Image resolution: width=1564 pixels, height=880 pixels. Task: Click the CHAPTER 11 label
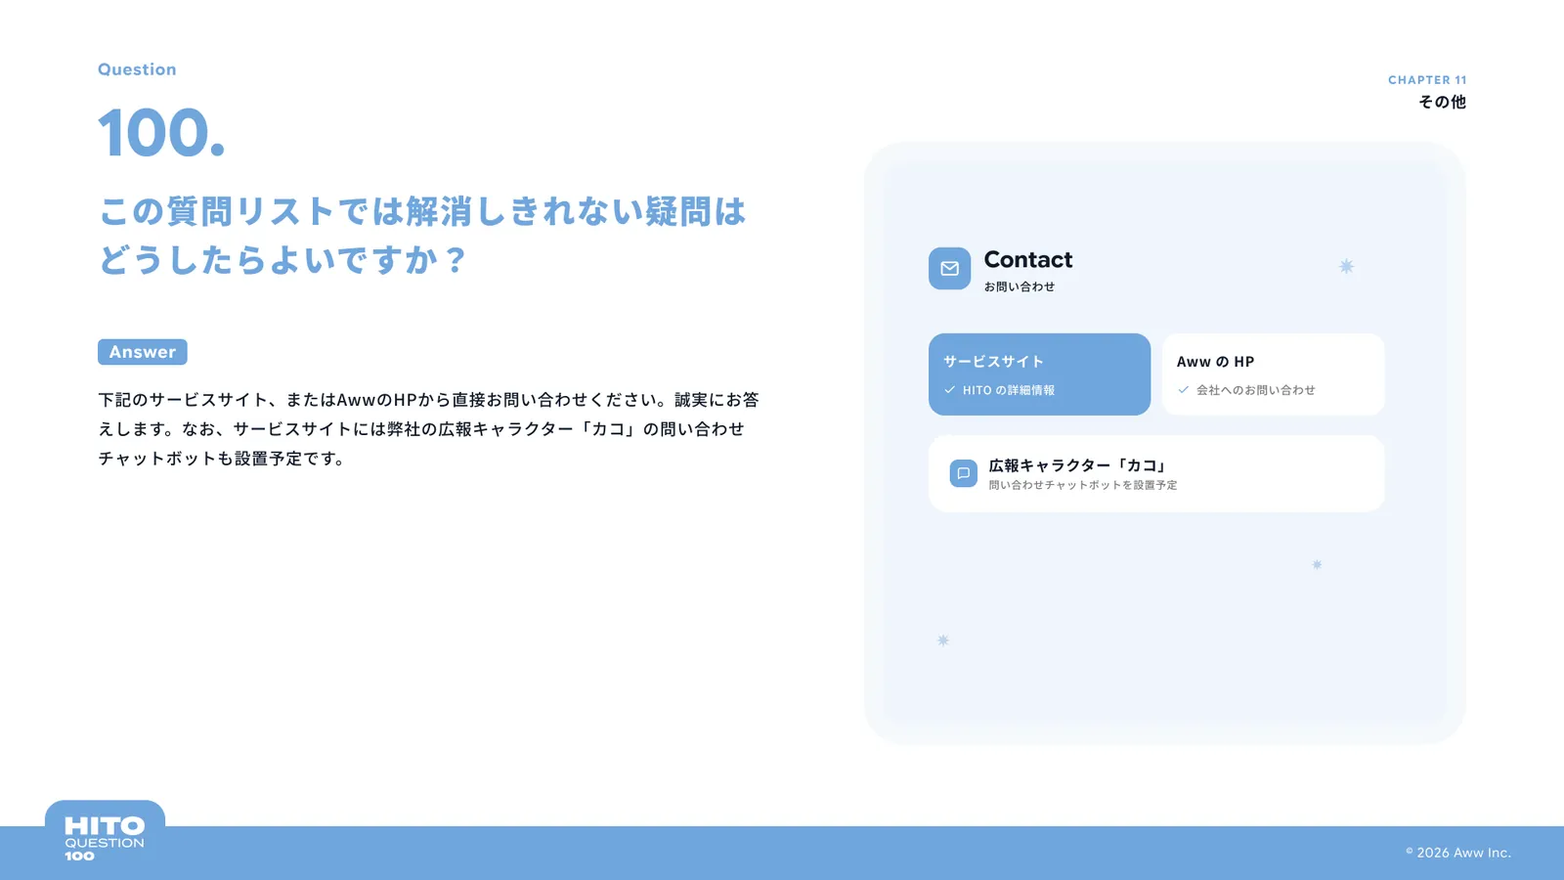pos(1427,80)
